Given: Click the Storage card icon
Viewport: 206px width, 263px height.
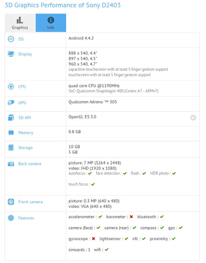Looking at the screenshot, I should [11, 148].
